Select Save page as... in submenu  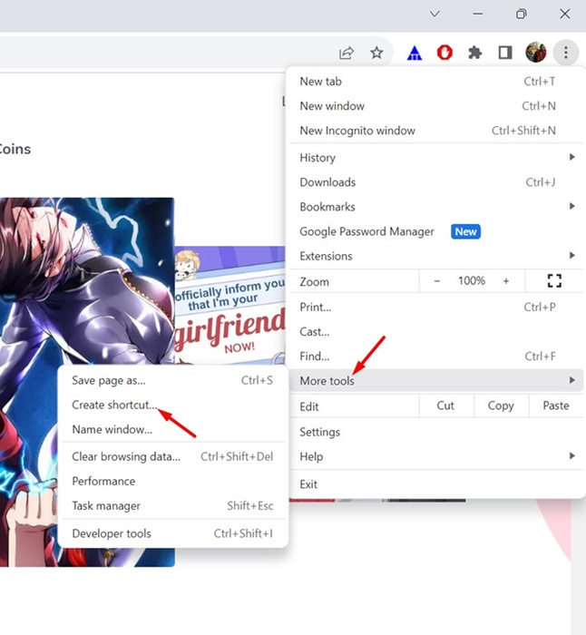tap(173, 380)
